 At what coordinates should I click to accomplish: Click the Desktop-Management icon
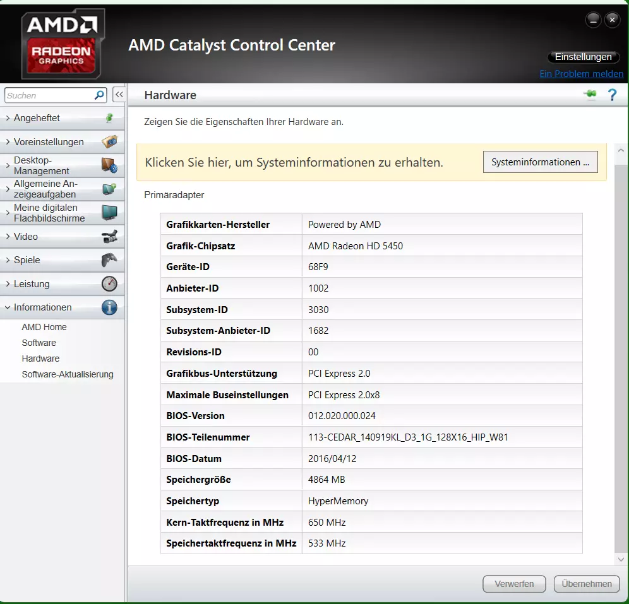click(109, 165)
